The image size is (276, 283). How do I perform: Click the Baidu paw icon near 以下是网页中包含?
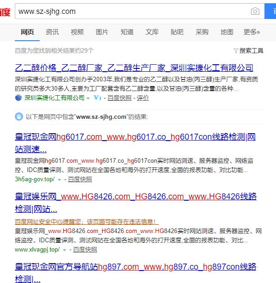pos(19,117)
